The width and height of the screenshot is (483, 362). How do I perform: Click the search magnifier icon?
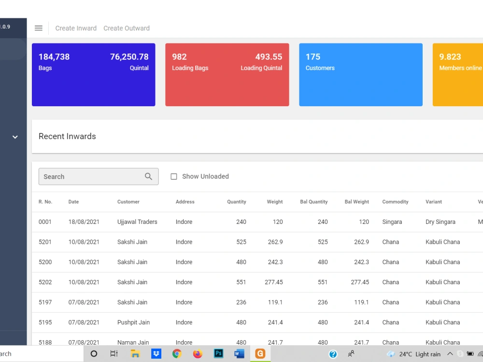click(x=148, y=176)
